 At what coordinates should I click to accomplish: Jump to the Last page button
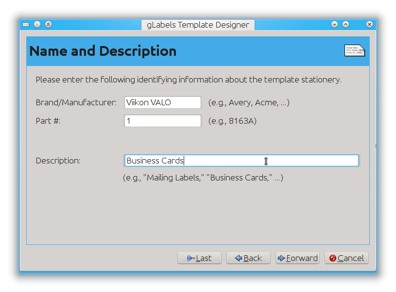[199, 258]
